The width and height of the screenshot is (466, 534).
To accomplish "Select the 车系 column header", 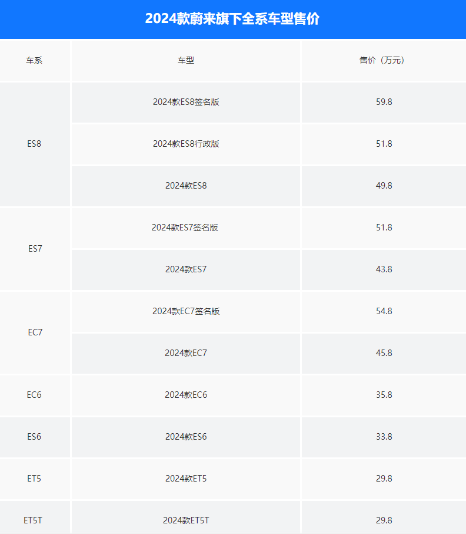I will pyautogui.click(x=34, y=60).
